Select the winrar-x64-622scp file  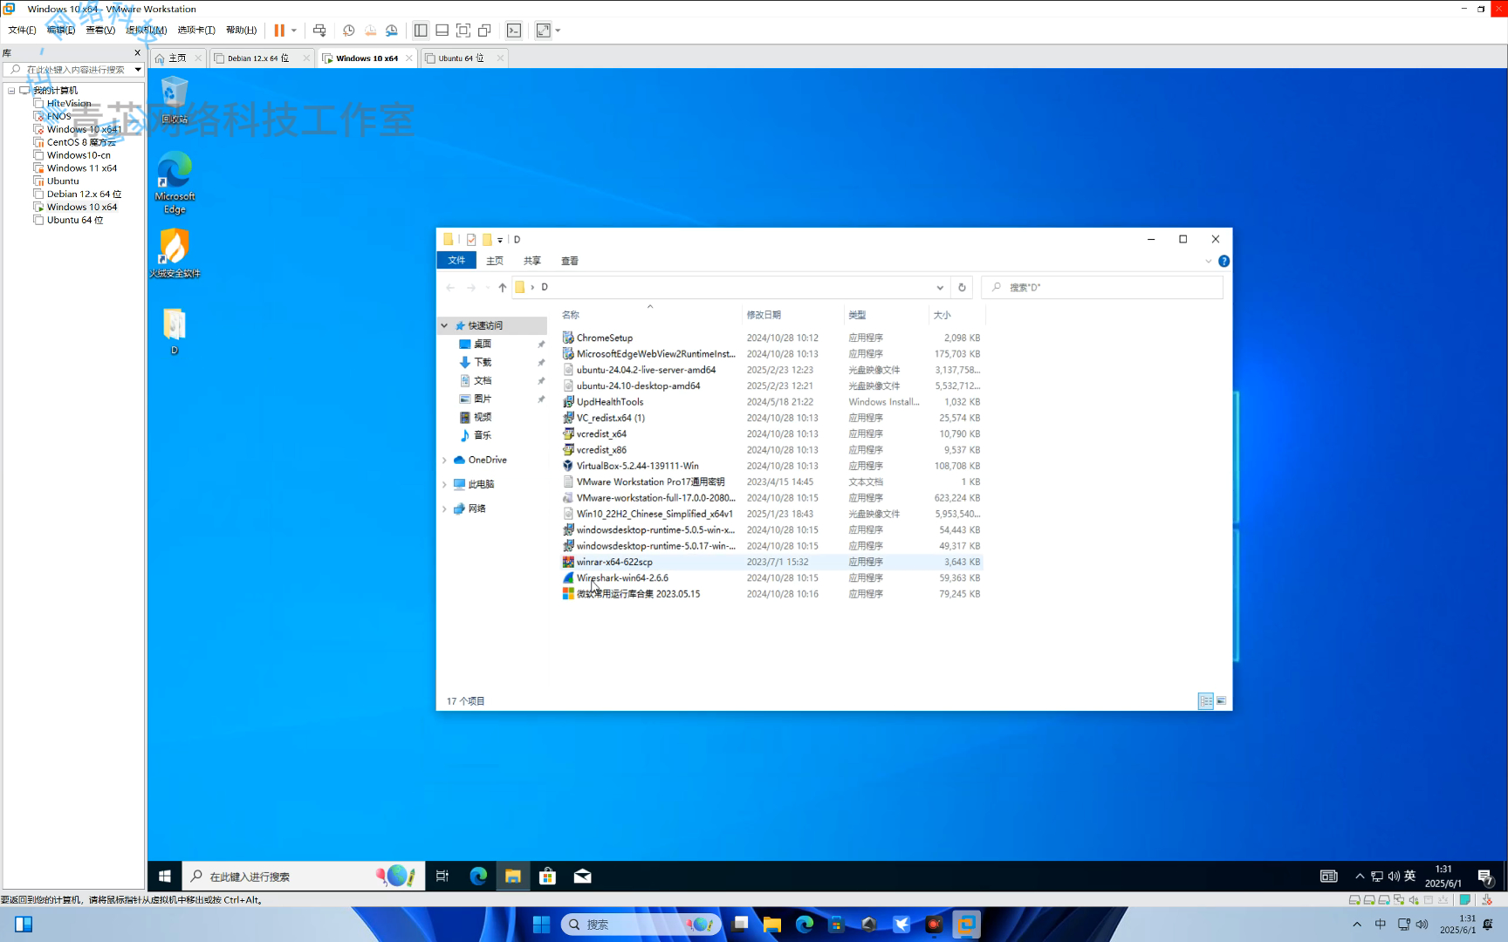(614, 562)
